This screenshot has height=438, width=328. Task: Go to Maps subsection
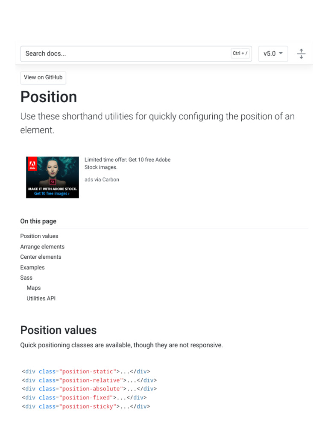tap(34, 288)
